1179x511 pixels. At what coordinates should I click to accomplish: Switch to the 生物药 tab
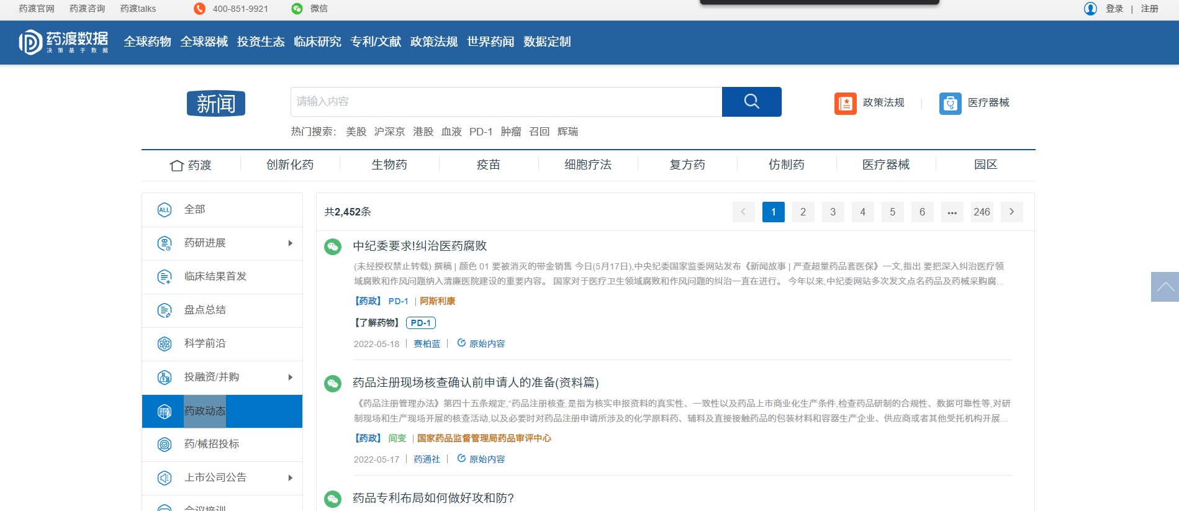coord(389,165)
